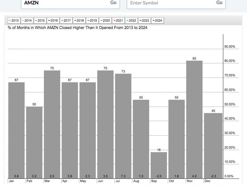Screen dimensions: 247x185
Task: Click the 90.00% y-axis label
Action: tap(230, 47)
